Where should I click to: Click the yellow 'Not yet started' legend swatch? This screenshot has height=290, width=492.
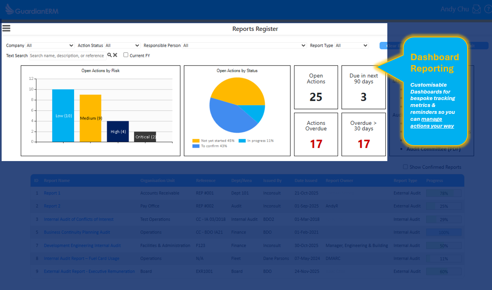(196, 141)
